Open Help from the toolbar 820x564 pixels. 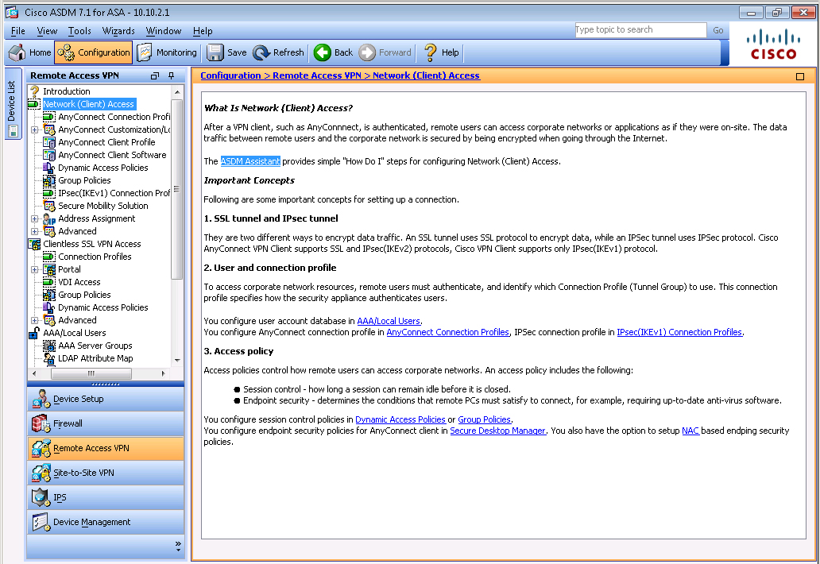click(x=441, y=52)
